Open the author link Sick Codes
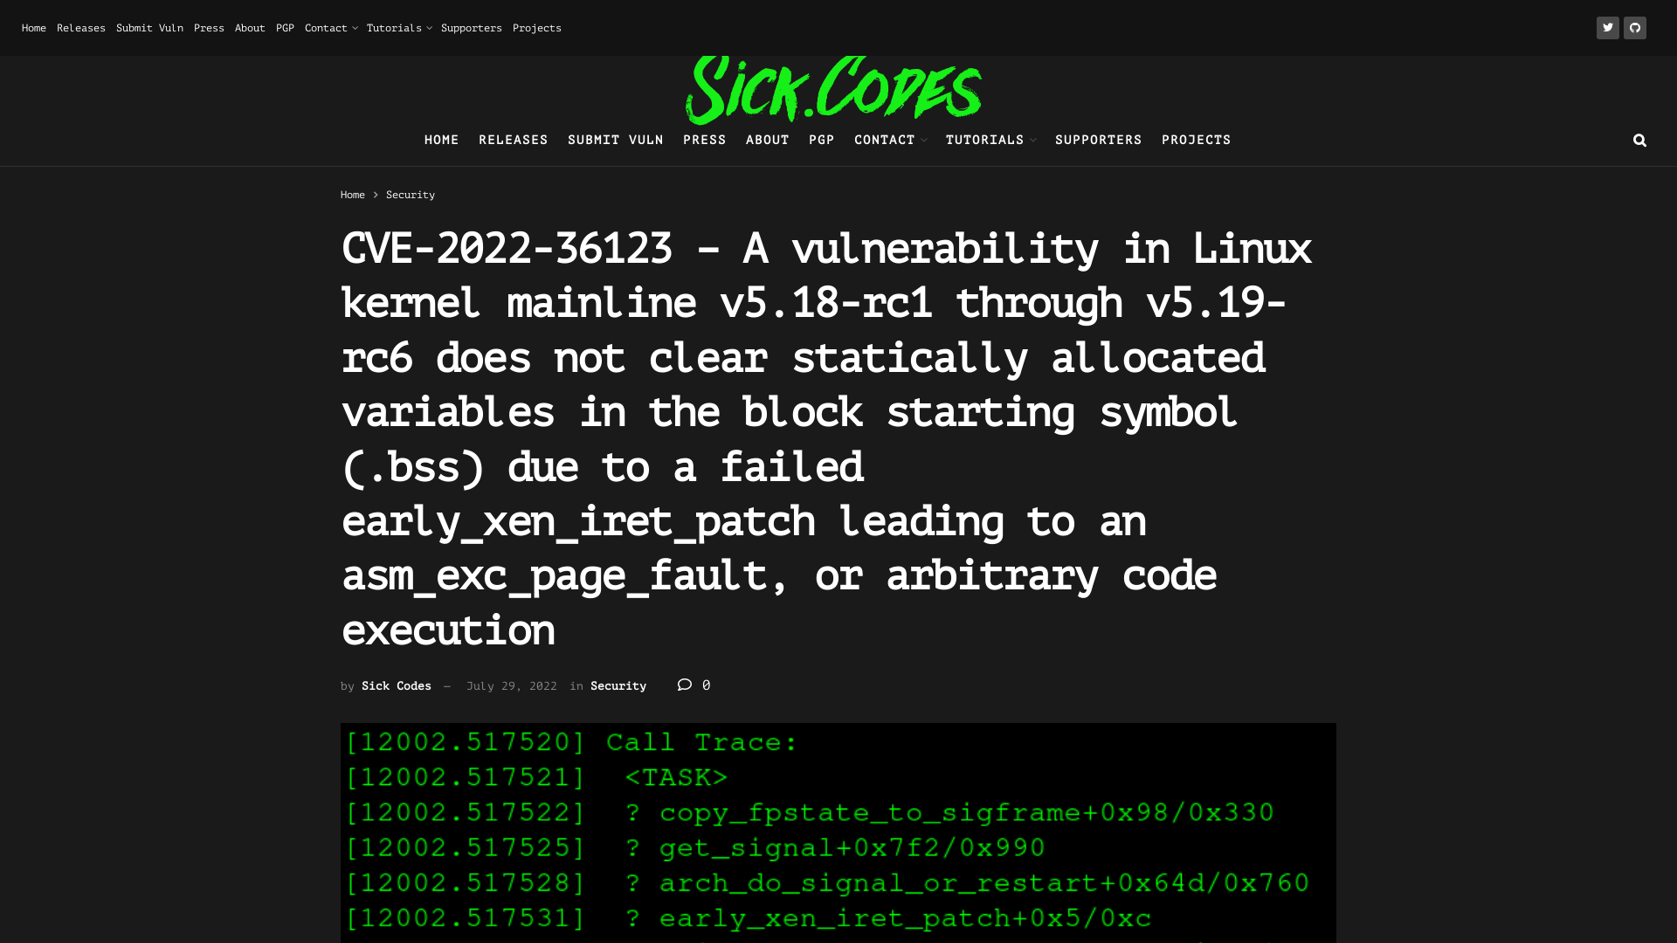Screen dimensions: 1677x943 tap(396, 685)
